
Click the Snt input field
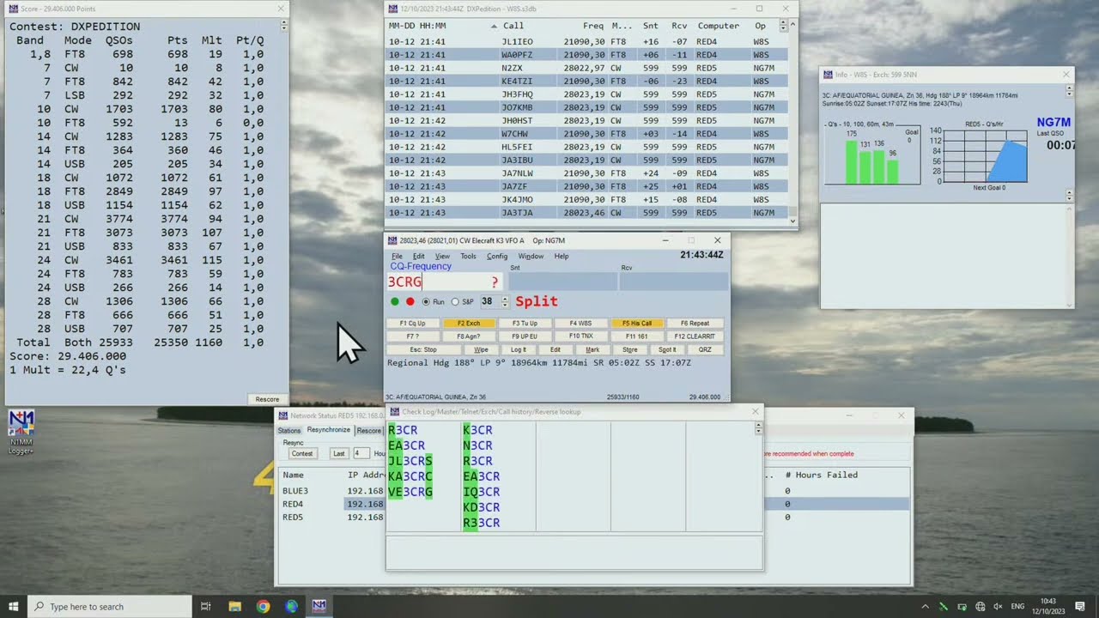562,282
